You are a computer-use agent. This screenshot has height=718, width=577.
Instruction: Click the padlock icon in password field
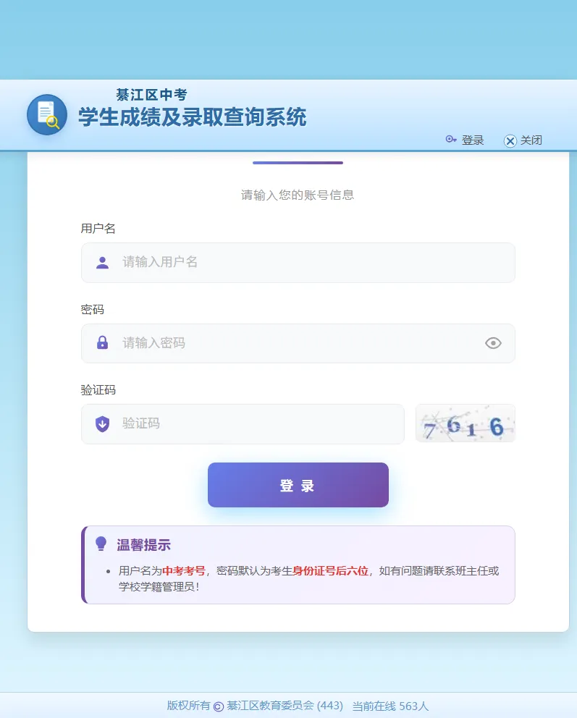103,342
